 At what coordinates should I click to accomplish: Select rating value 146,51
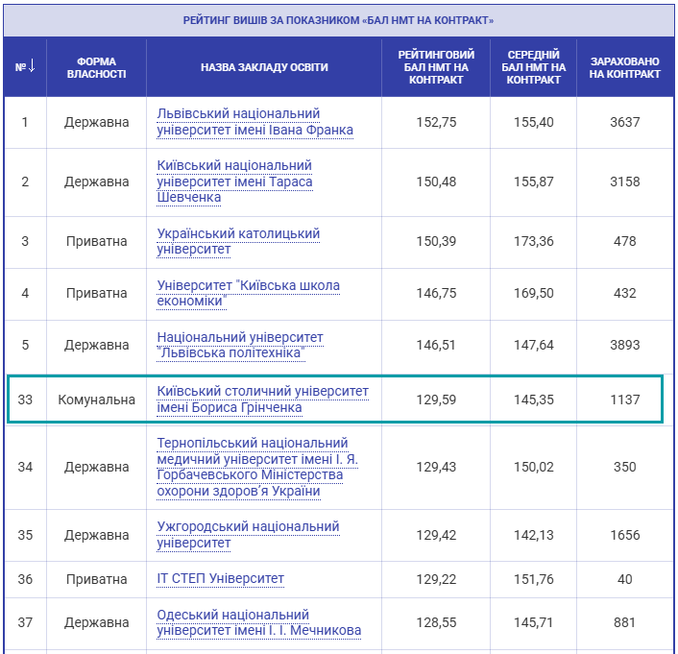(x=436, y=345)
